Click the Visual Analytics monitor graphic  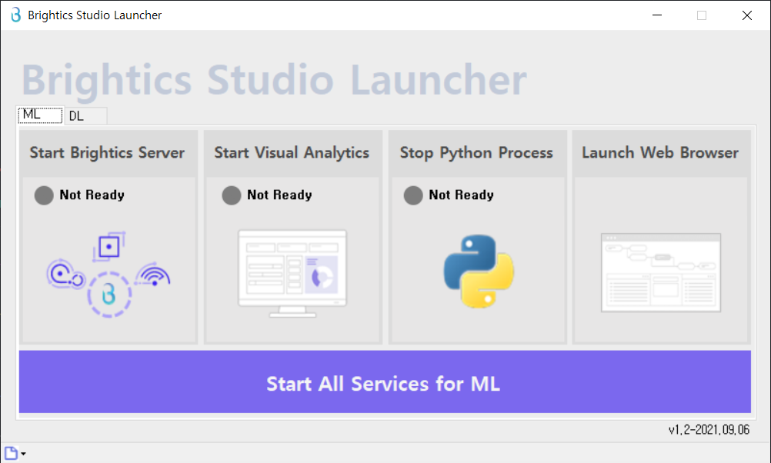(x=292, y=273)
